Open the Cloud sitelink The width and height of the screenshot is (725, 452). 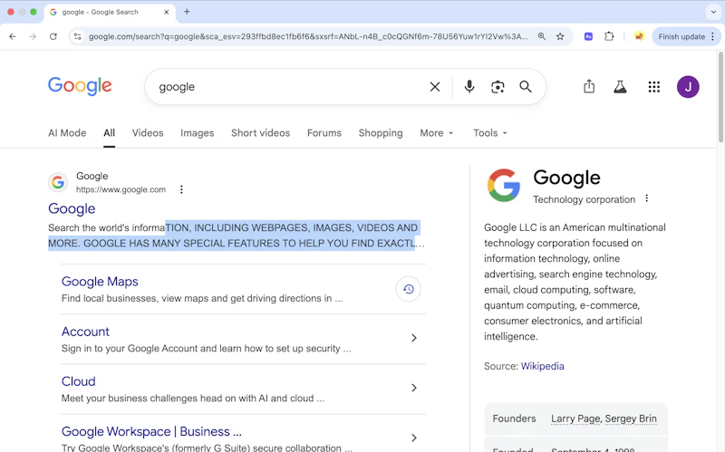pos(79,381)
